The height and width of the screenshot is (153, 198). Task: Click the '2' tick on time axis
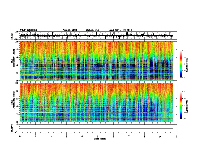tap(51, 136)
